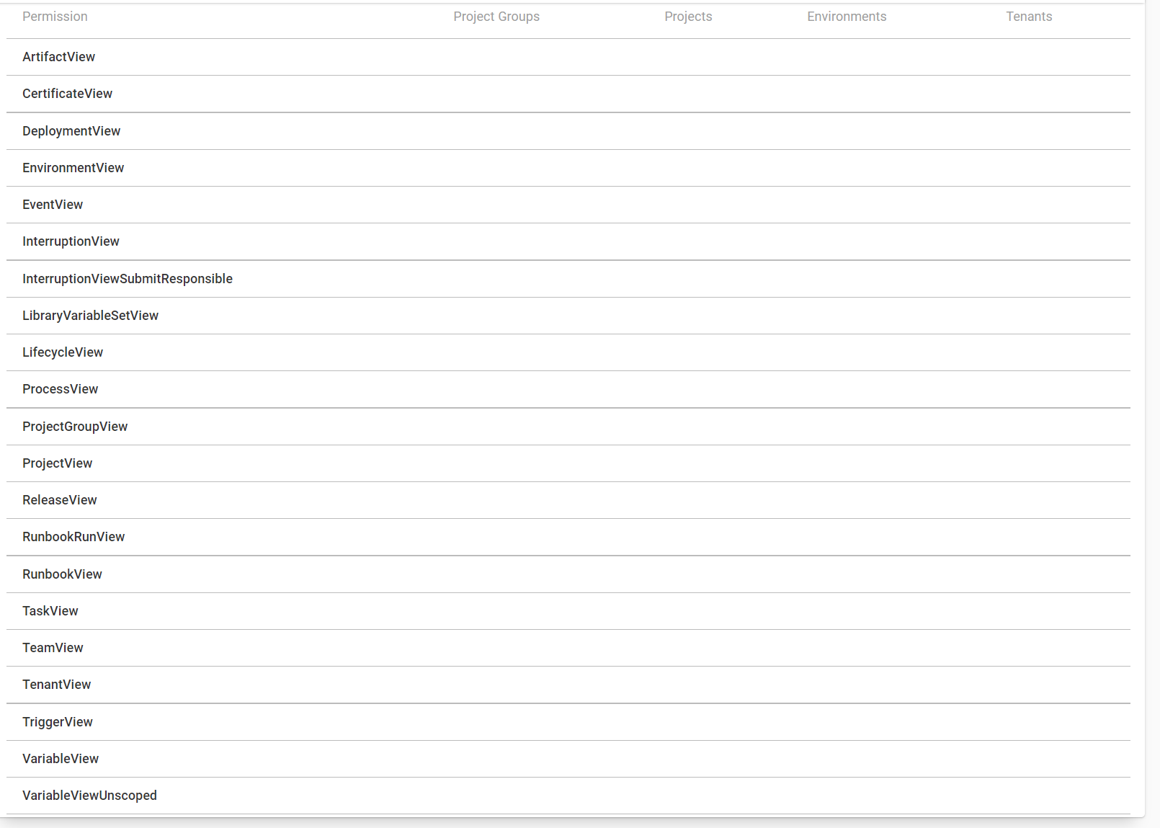Image resolution: width=1160 pixels, height=828 pixels.
Task: Click the RunbookRunView permission
Action: tap(73, 537)
